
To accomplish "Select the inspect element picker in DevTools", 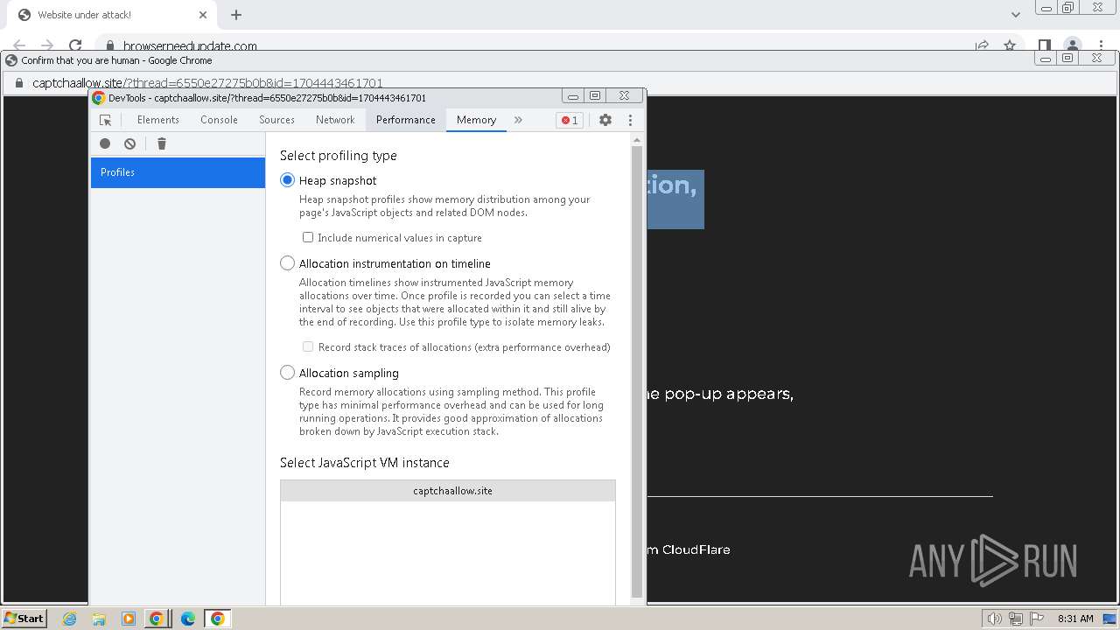I will coord(105,120).
